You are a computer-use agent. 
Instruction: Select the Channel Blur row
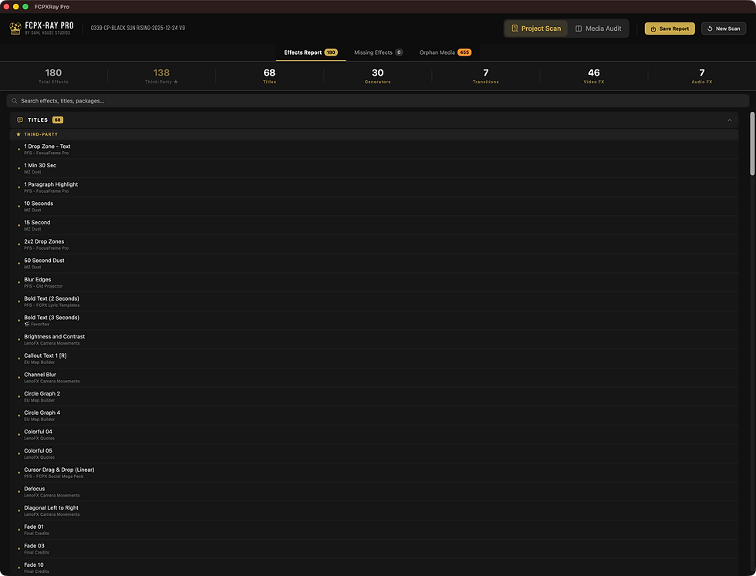[x=374, y=378]
